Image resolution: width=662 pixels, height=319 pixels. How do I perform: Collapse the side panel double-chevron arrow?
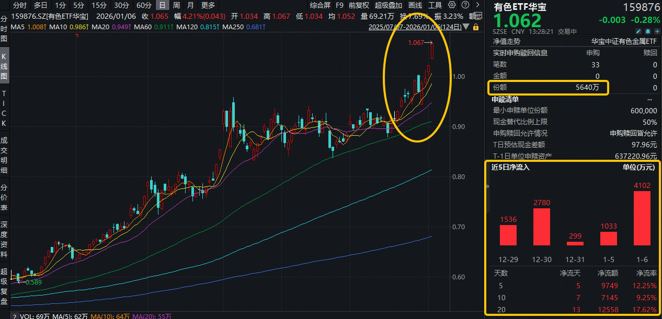pyautogui.click(x=488, y=186)
